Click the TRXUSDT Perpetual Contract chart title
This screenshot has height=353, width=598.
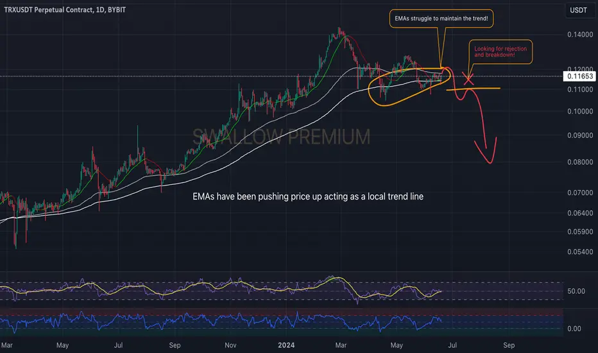[x=65, y=10]
